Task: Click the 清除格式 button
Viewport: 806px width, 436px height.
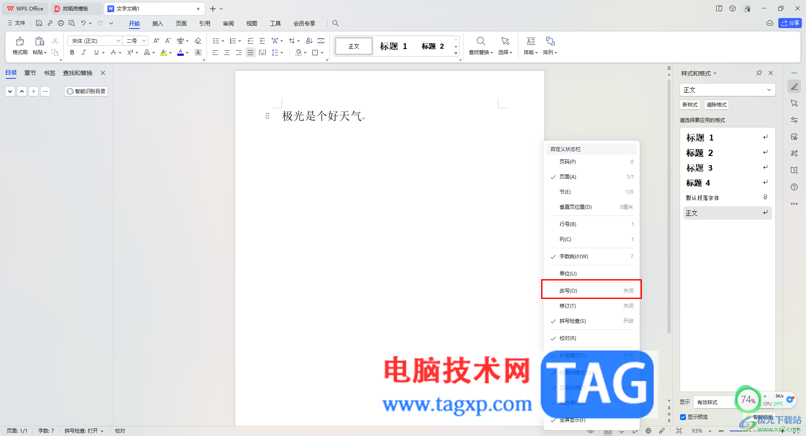Action: click(x=716, y=105)
